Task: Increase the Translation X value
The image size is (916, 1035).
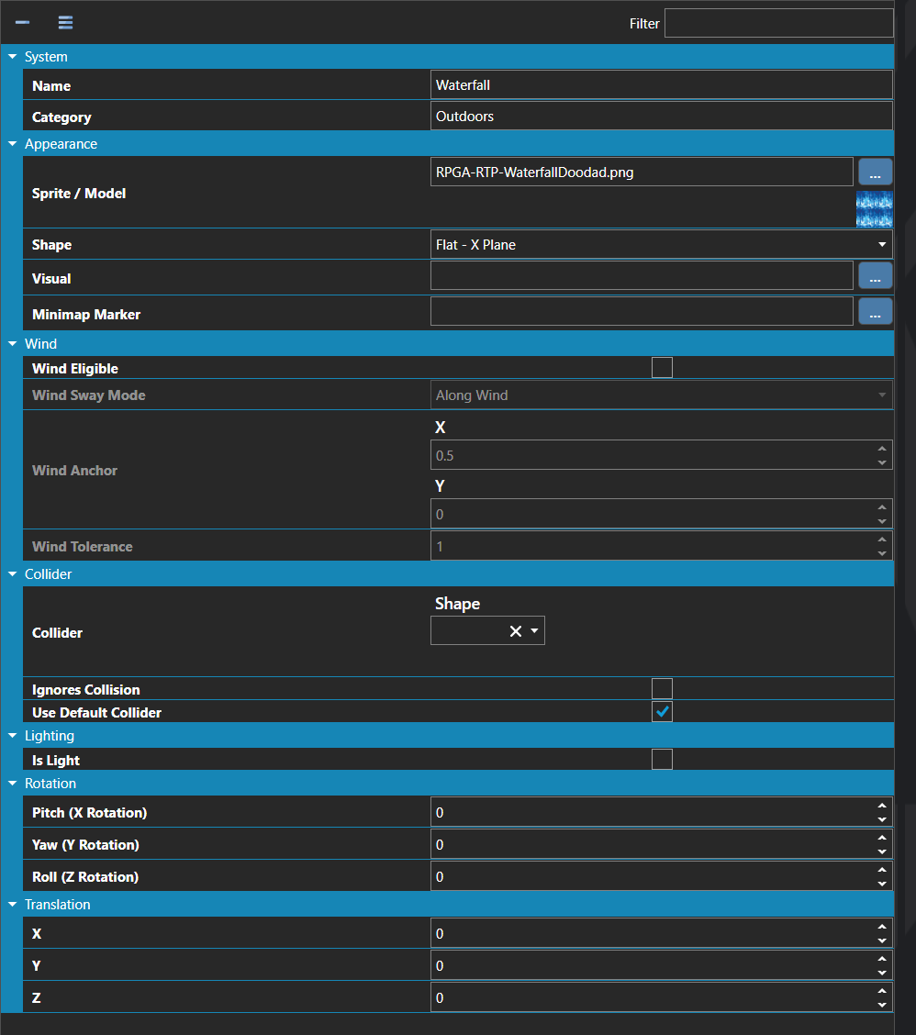Action: pos(882,927)
